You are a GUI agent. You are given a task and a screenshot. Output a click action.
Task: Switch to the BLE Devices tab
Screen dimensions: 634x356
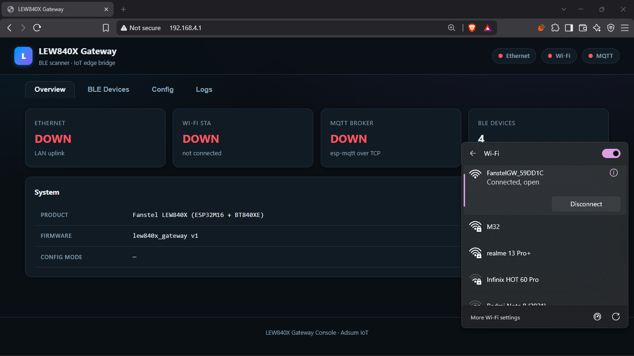(x=109, y=89)
